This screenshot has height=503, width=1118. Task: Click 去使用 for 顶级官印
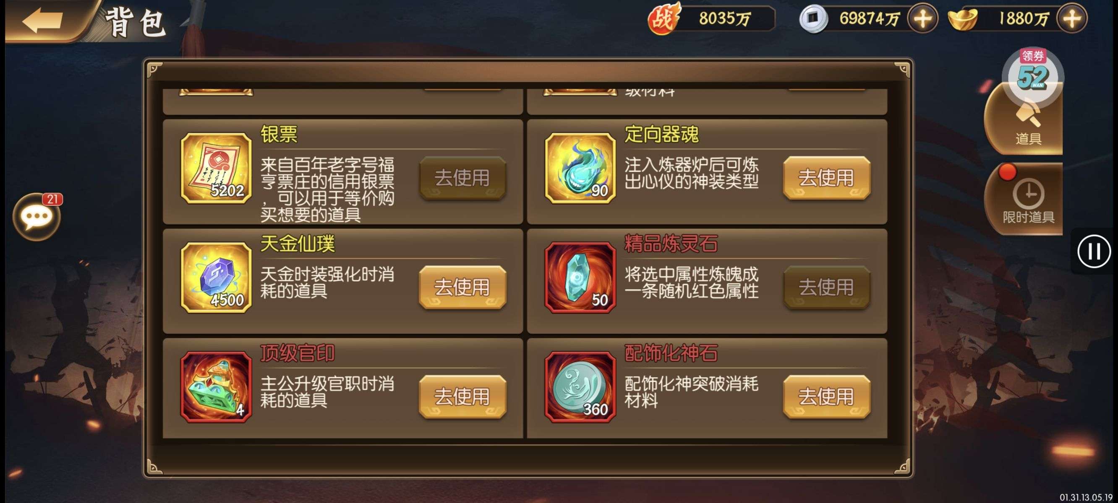(x=462, y=397)
